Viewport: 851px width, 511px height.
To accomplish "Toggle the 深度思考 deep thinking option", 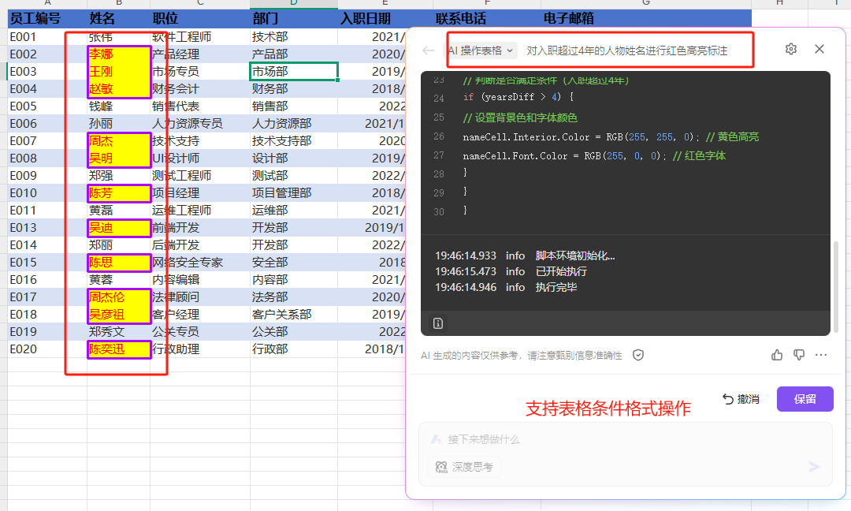I will (x=464, y=467).
